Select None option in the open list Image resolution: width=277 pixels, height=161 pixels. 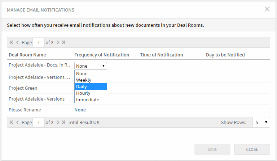click(x=91, y=73)
